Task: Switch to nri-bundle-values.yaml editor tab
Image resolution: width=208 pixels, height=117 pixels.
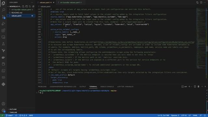Action: tap(70, 2)
